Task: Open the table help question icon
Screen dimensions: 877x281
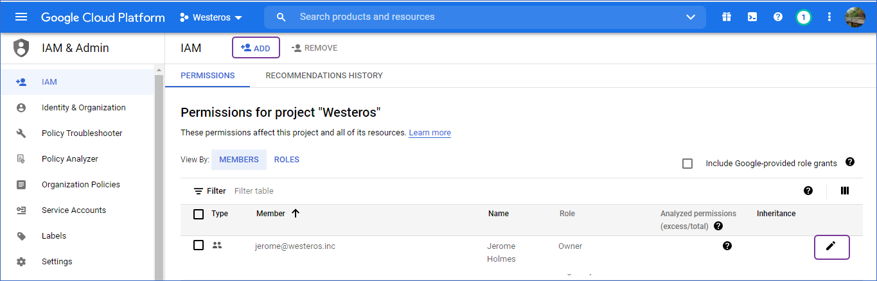Action: 808,191
